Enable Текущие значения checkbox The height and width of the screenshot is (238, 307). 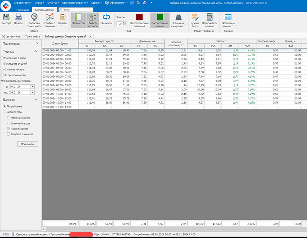click(9, 134)
